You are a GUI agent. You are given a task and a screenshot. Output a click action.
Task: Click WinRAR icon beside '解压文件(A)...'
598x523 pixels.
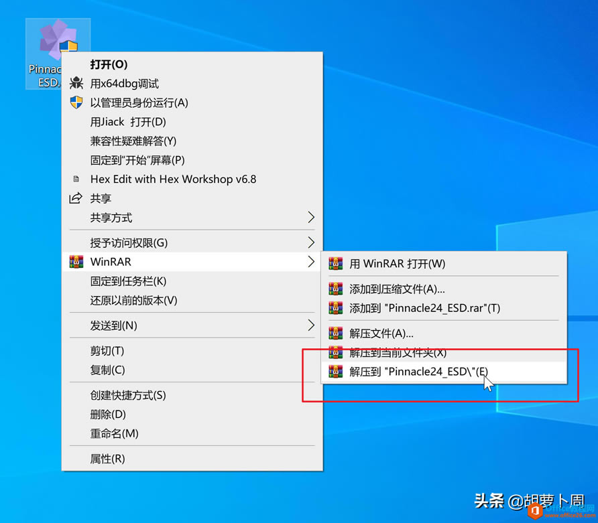(x=336, y=333)
